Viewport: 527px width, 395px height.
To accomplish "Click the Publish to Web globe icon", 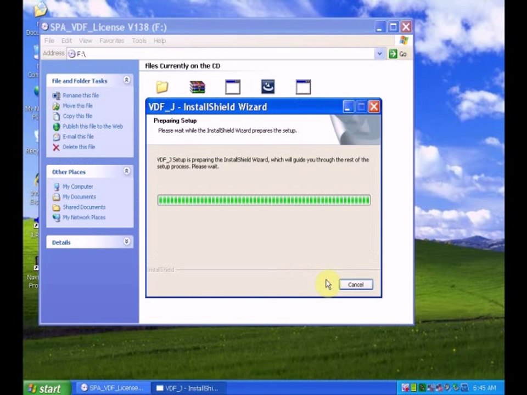I will coord(56,127).
